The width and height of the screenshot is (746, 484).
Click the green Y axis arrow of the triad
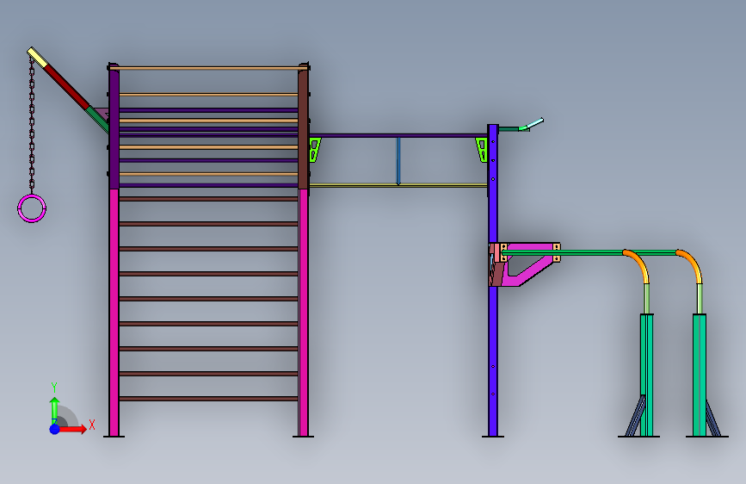[54, 410]
